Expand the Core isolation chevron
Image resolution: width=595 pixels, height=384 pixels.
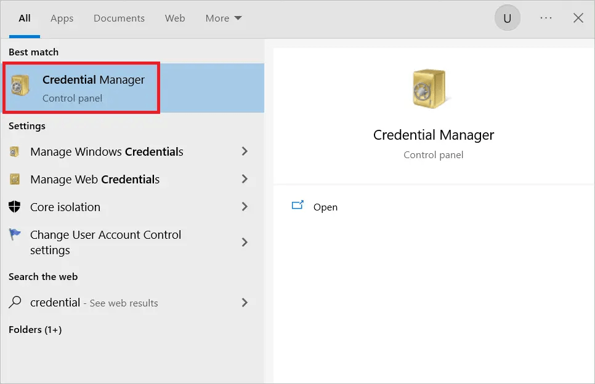click(x=245, y=207)
